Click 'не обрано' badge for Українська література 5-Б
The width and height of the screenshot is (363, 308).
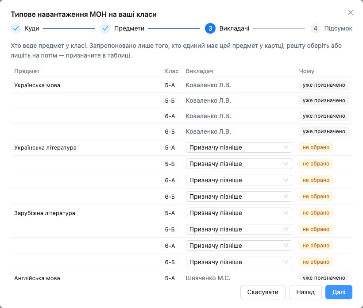click(316, 164)
